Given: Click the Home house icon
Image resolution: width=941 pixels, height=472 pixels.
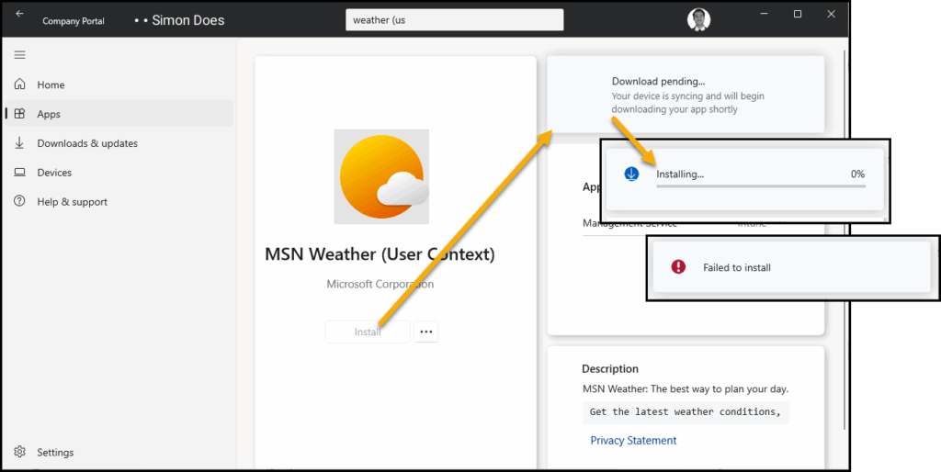Looking at the screenshot, I should pyautogui.click(x=19, y=84).
